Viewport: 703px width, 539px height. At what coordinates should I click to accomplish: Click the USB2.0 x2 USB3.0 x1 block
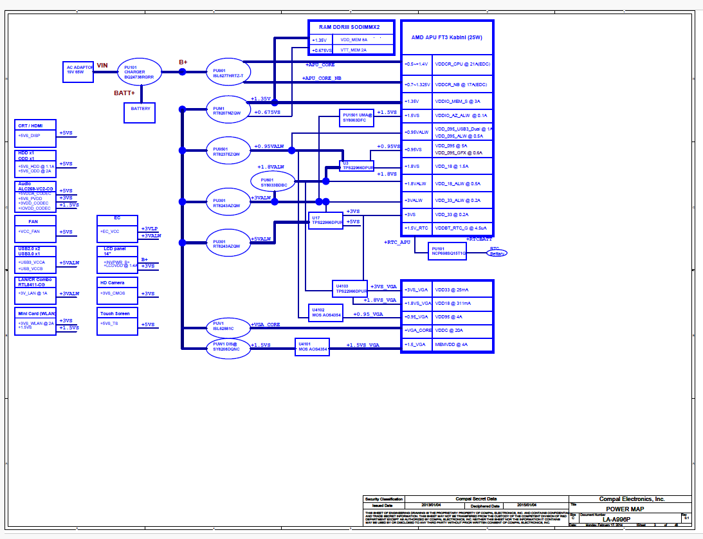pyautogui.click(x=35, y=260)
